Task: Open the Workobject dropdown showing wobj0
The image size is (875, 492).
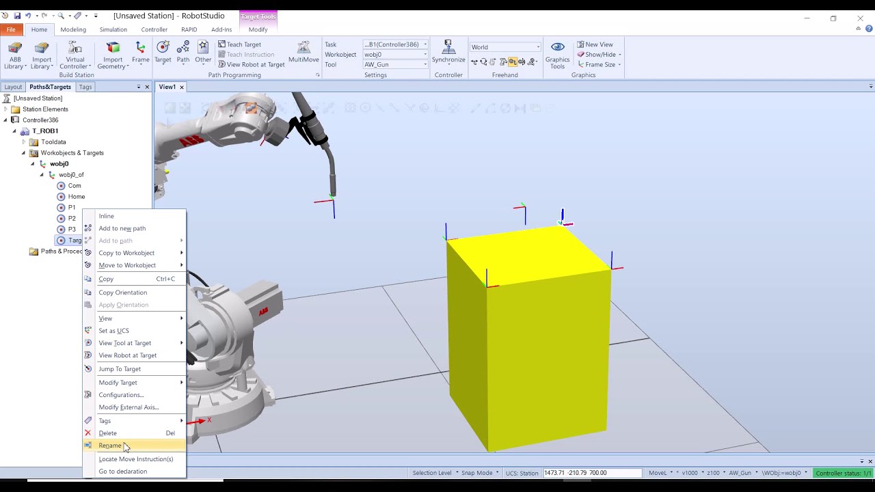Action: tap(395, 54)
